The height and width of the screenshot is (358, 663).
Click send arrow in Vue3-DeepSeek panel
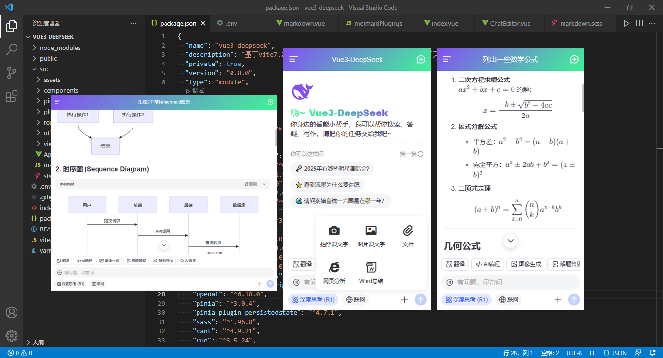tap(421, 300)
